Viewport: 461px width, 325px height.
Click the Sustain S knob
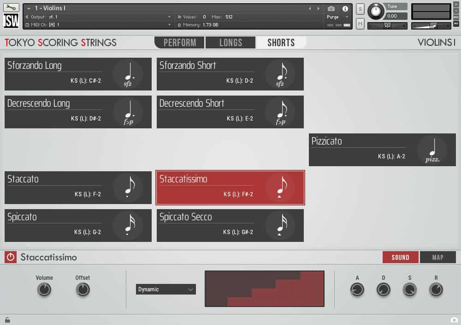(409, 289)
